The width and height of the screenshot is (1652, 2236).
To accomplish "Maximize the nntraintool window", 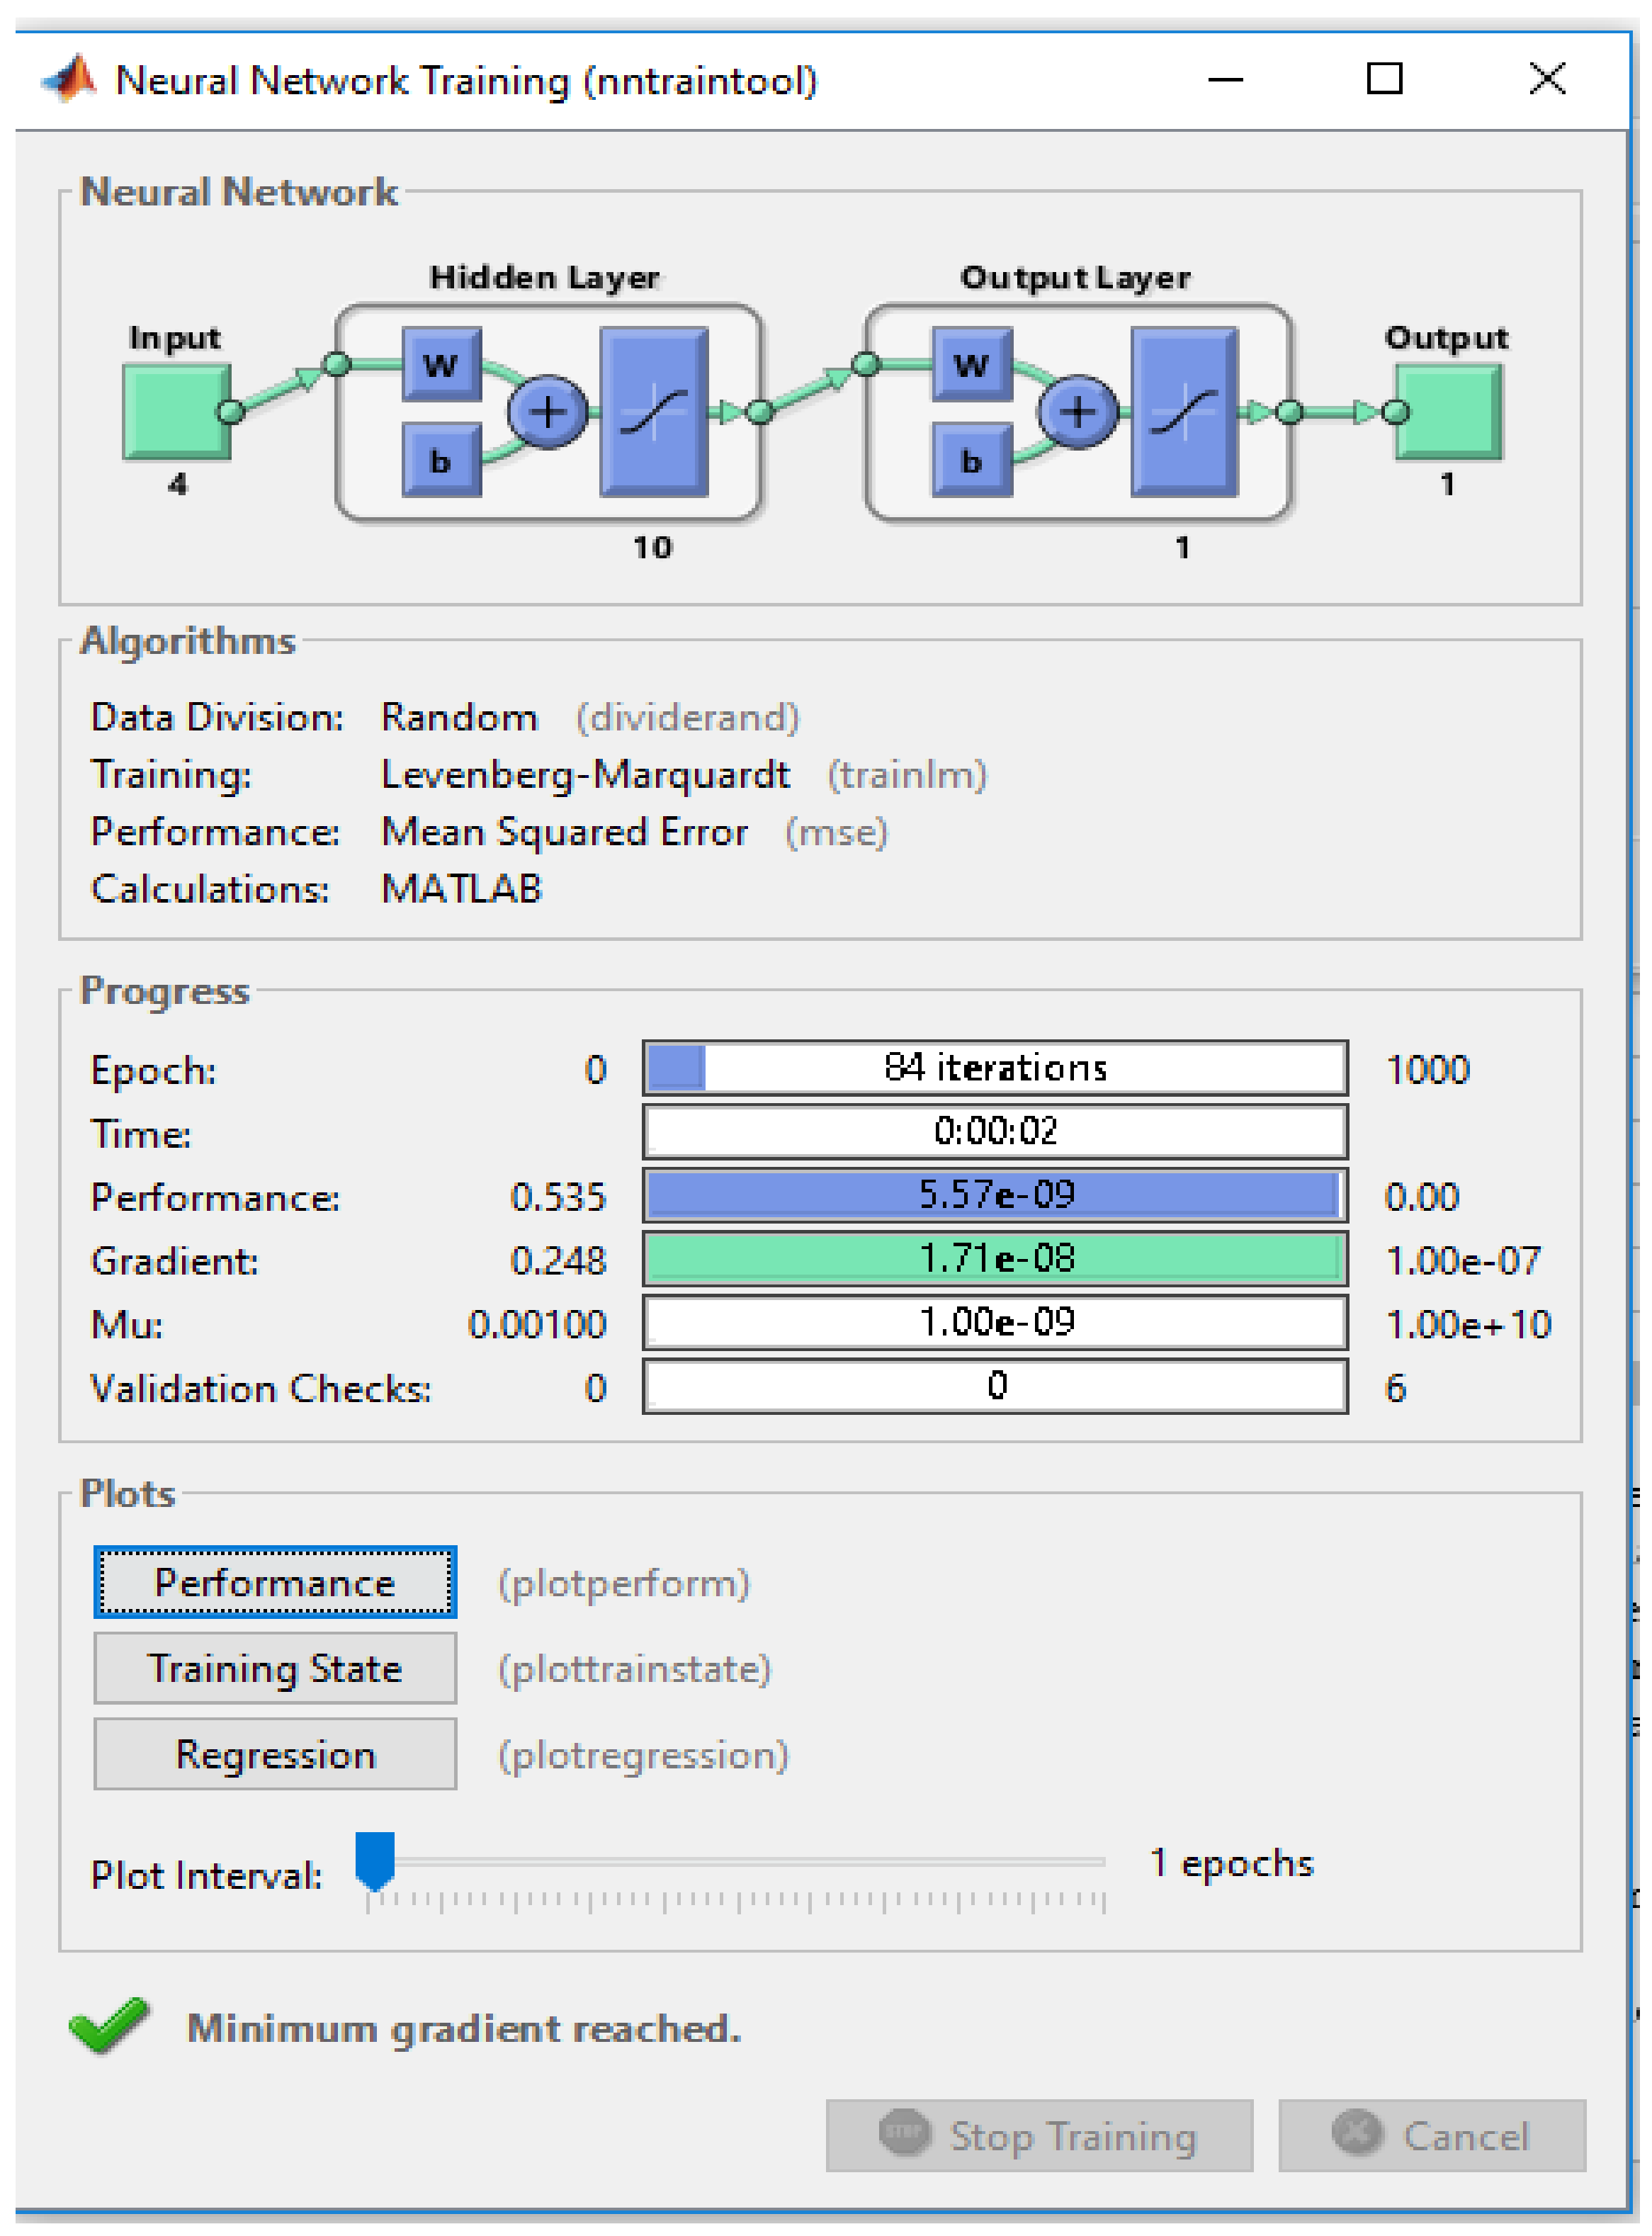I will (1385, 79).
